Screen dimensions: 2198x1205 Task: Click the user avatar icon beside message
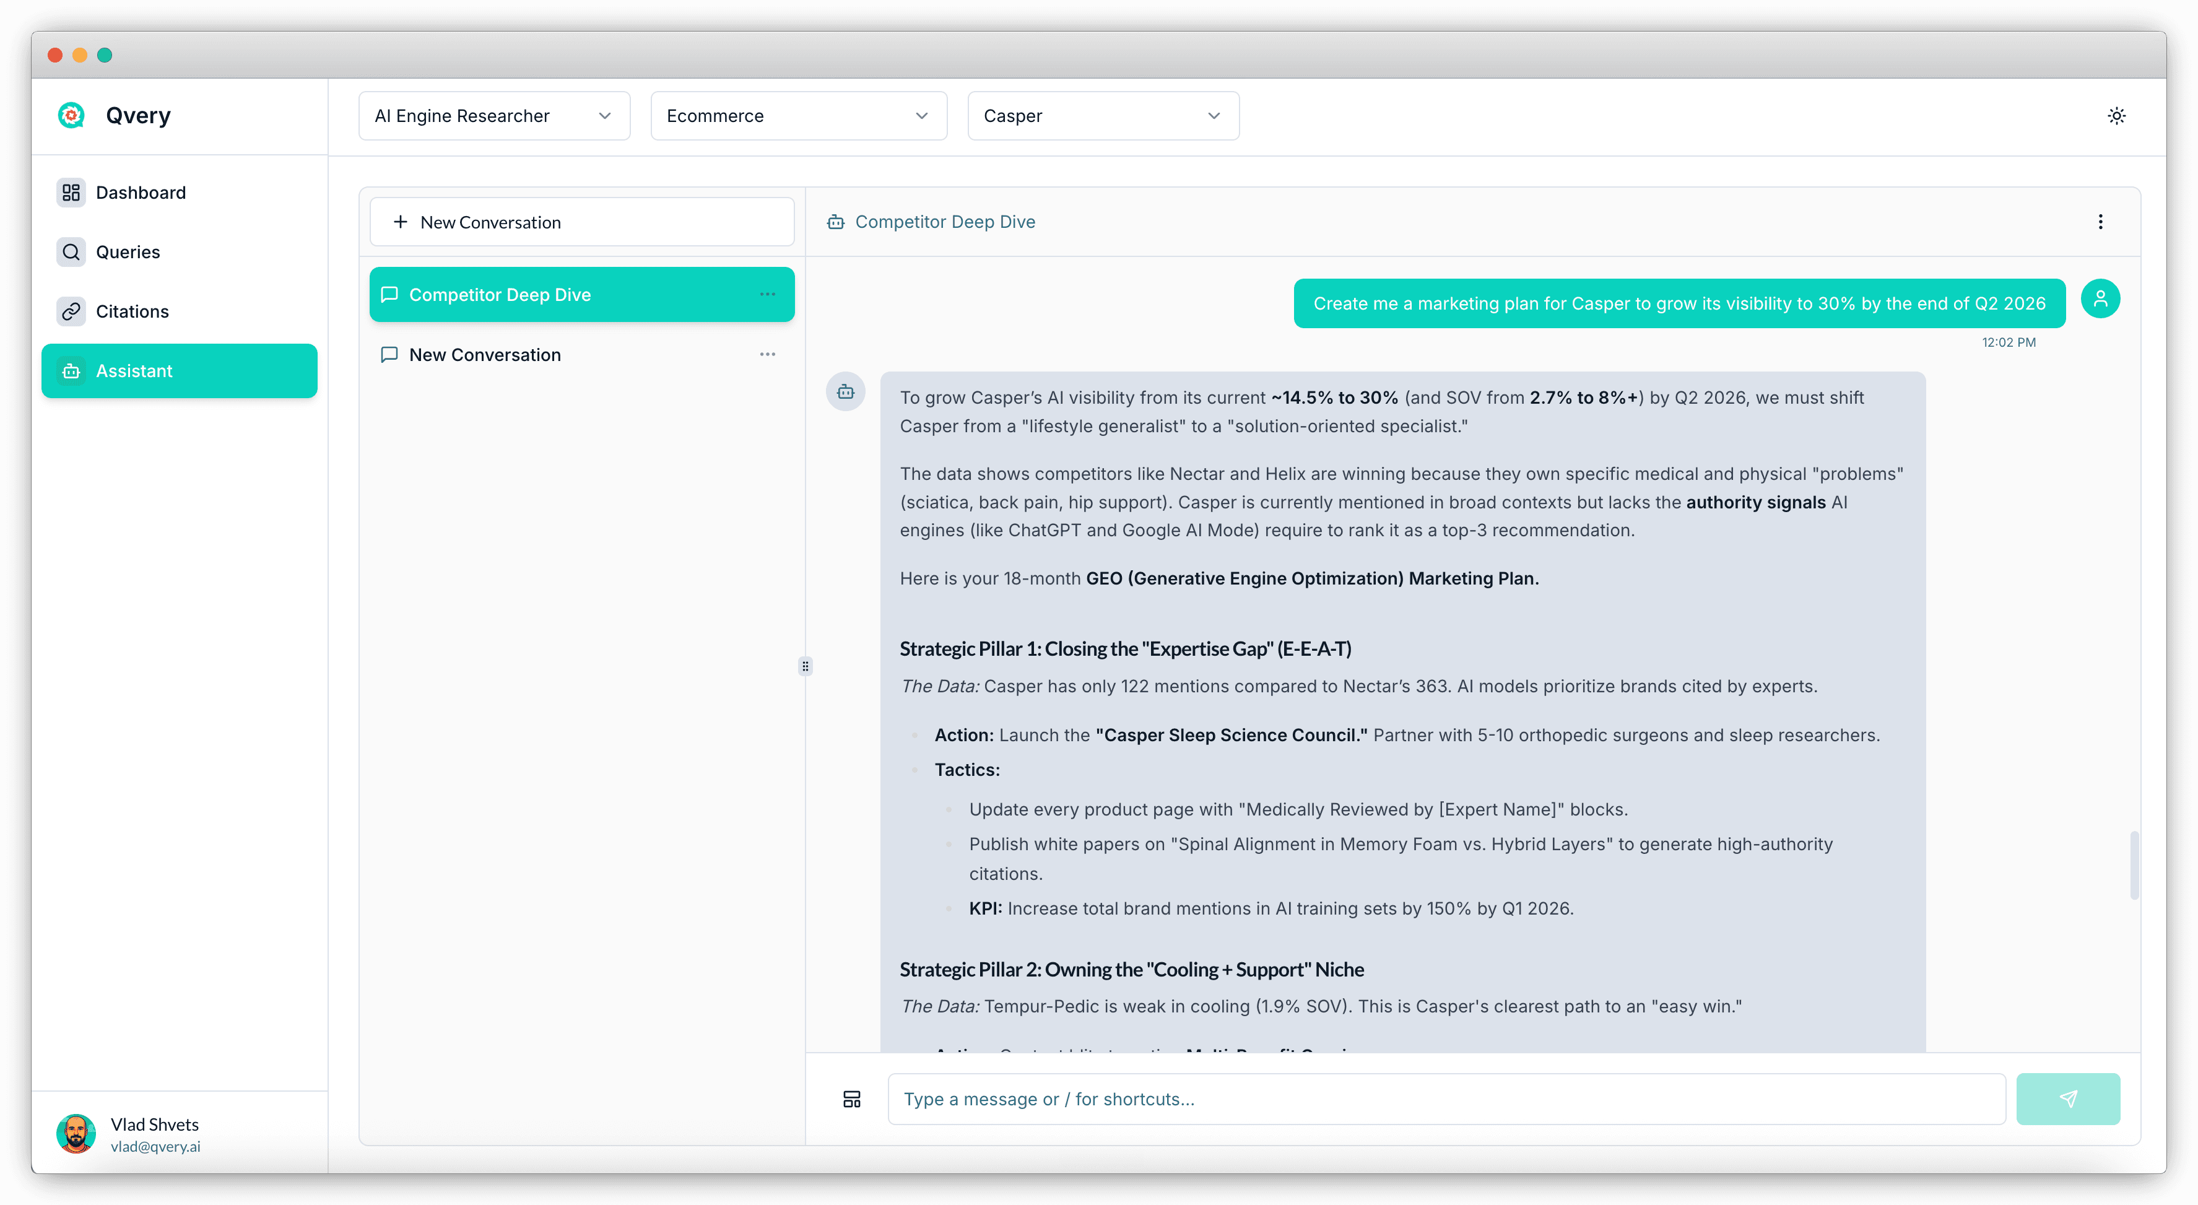pyautogui.click(x=2100, y=300)
